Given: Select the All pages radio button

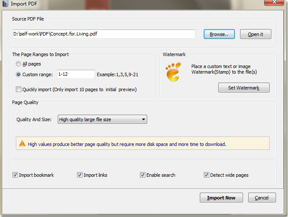Looking at the screenshot, I should pyautogui.click(x=18, y=64).
